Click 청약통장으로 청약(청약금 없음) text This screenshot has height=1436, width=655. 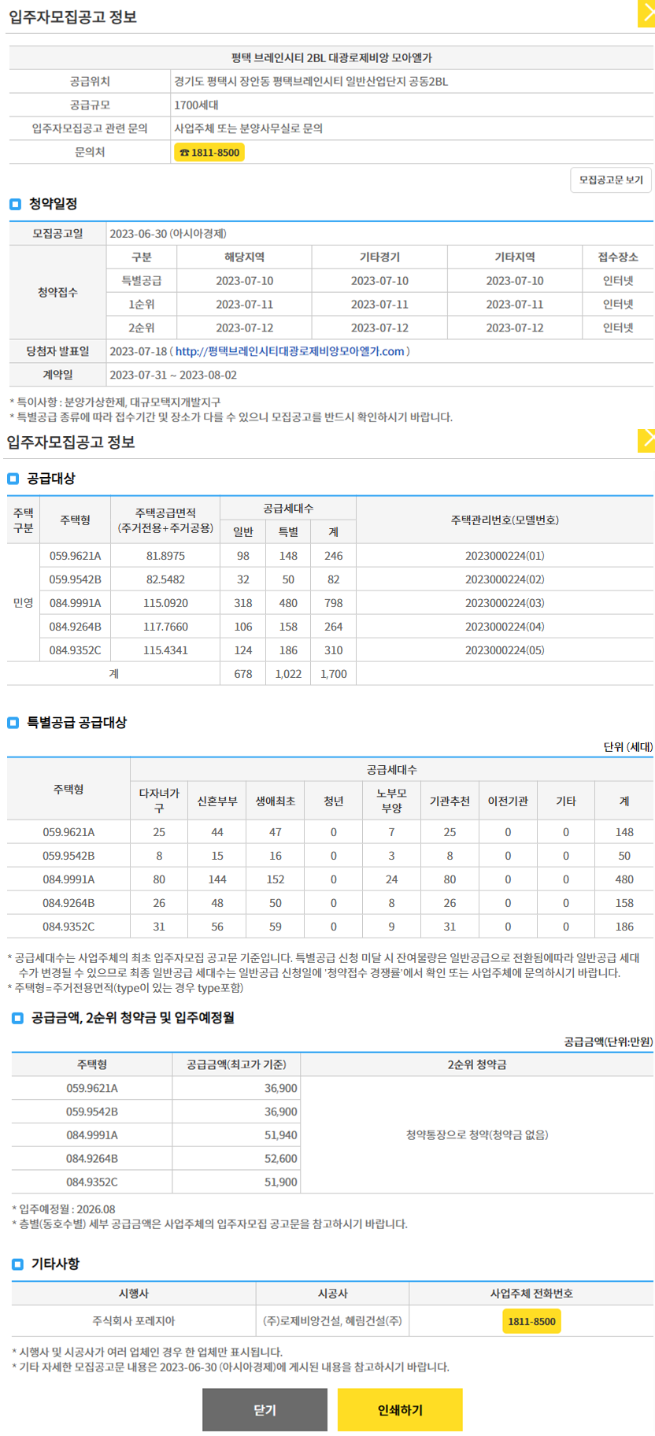pos(477,1134)
